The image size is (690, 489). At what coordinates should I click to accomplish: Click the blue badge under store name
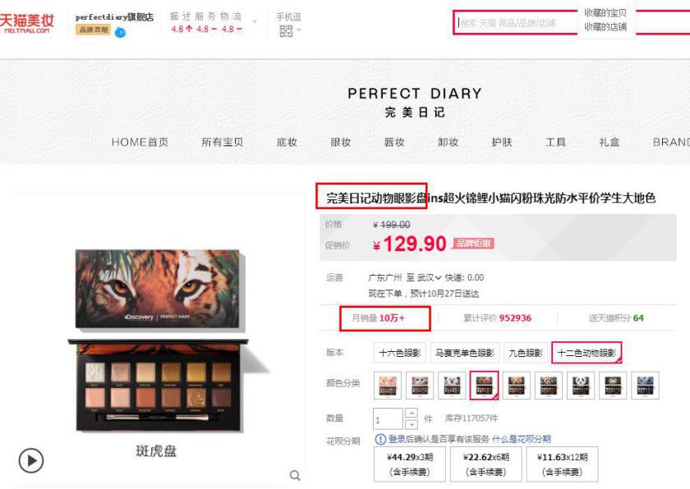click(x=120, y=32)
